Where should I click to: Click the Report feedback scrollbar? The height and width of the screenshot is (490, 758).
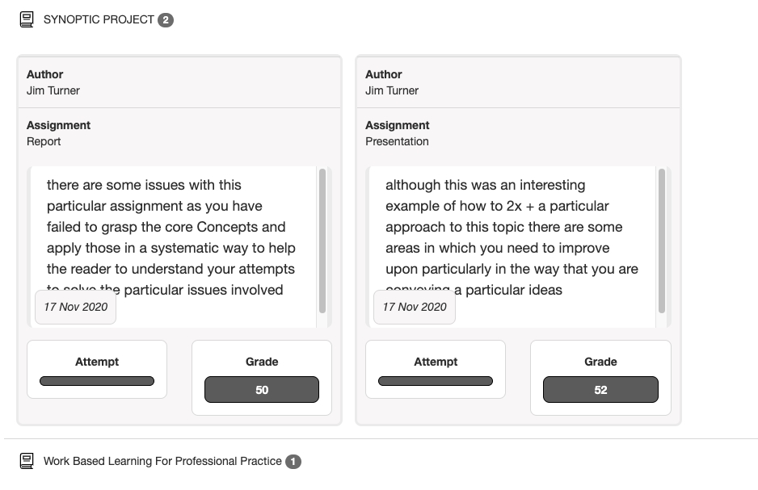point(322,241)
